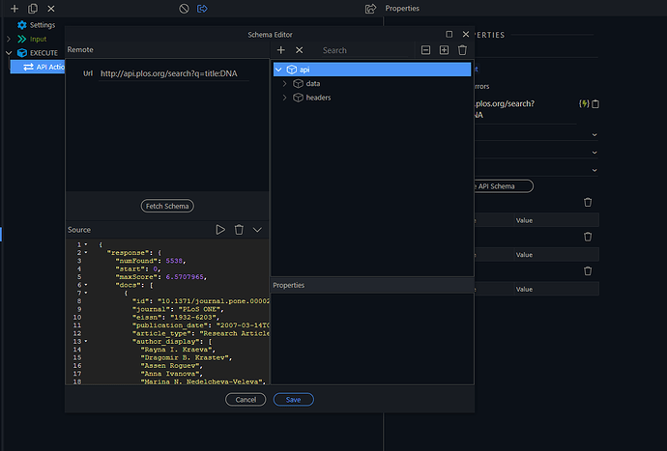Click the clipboard icon beside lightning icon

595,103
